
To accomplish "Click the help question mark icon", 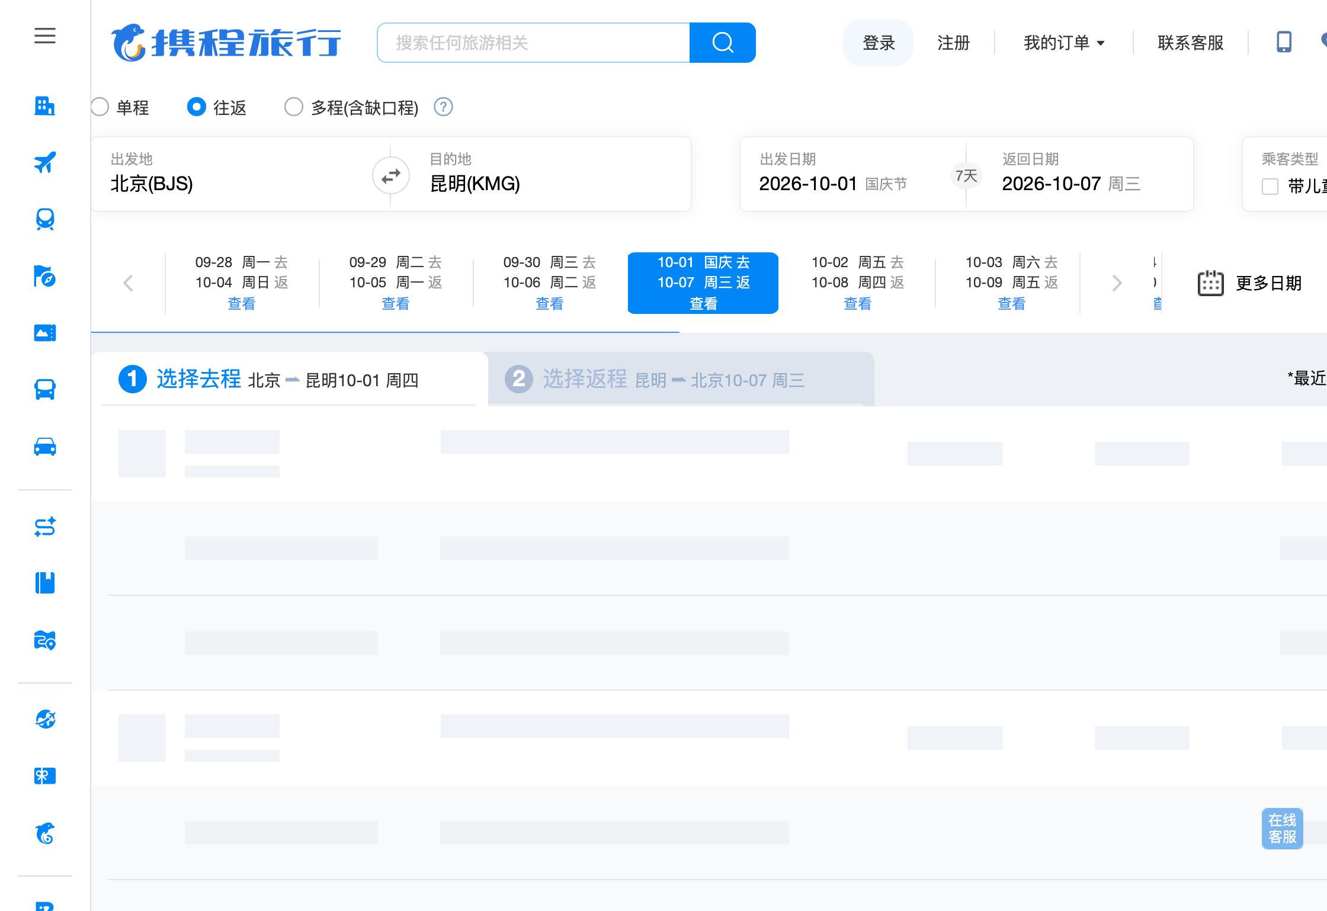I will [x=444, y=107].
